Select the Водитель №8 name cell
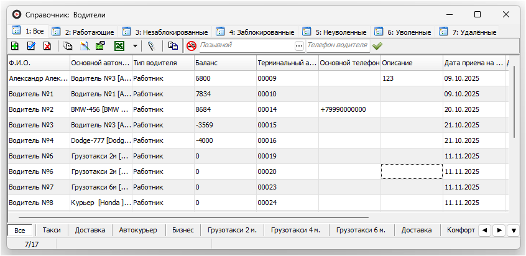 click(x=39, y=203)
